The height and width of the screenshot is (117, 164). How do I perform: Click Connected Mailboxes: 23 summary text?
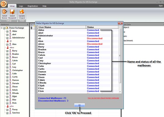pos(52,98)
